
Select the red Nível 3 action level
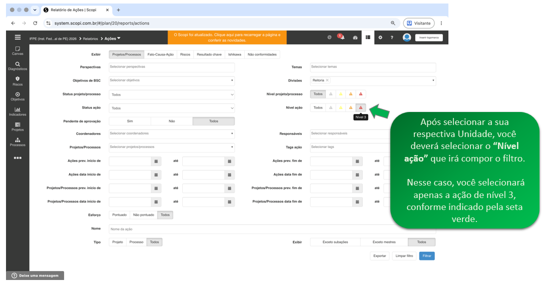pyautogui.click(x=361, y=108)
